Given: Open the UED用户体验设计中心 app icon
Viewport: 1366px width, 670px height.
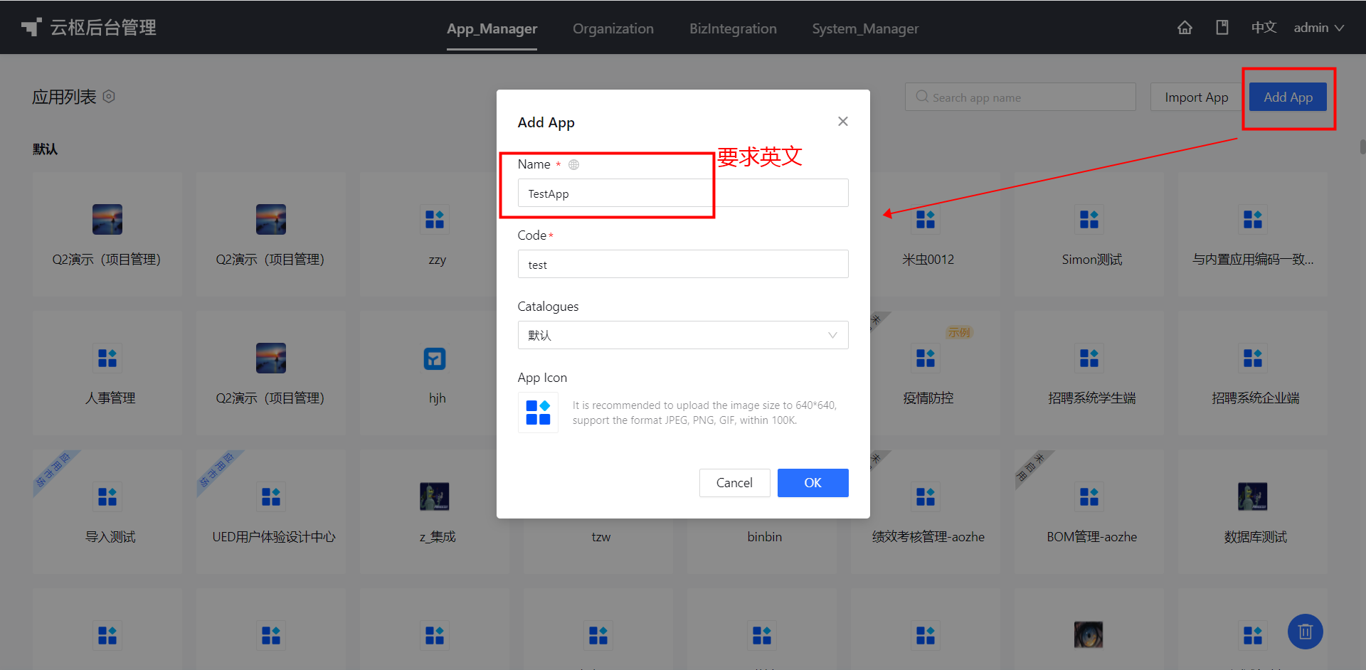Looking at the screenshot, I should click(x=271, y=496).
